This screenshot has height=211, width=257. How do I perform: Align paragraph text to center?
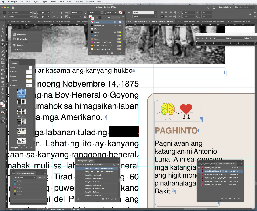[x=166, y=13]
